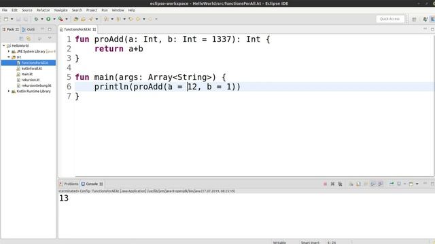Click the Open Type icon
The image size is (435, 244).
pyautogui.click(x=83, y=19)
